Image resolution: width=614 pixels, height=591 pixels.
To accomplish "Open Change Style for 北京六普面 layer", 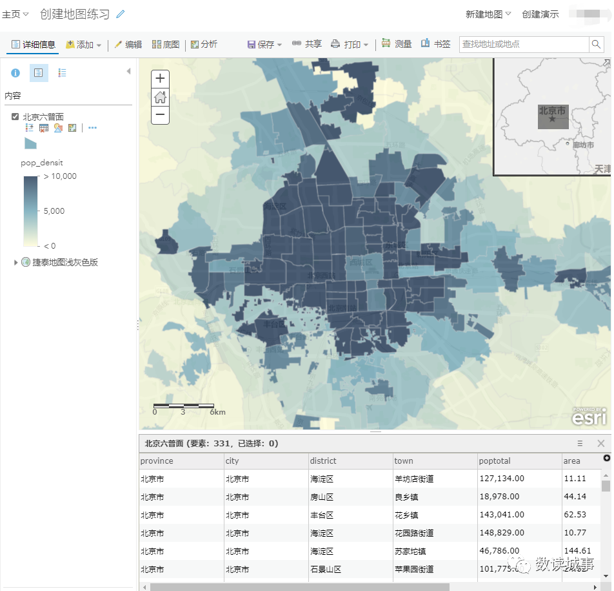I will (58, 128).
